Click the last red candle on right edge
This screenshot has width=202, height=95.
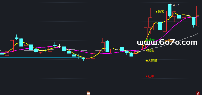pyautogui.click(x=198, y=16)
